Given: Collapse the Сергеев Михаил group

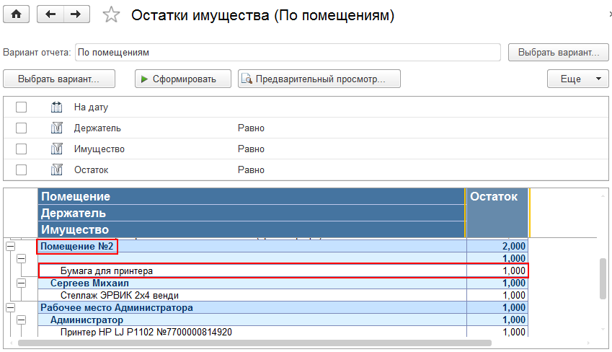Looking at the screenshot, I should click(x=22, y=283).
